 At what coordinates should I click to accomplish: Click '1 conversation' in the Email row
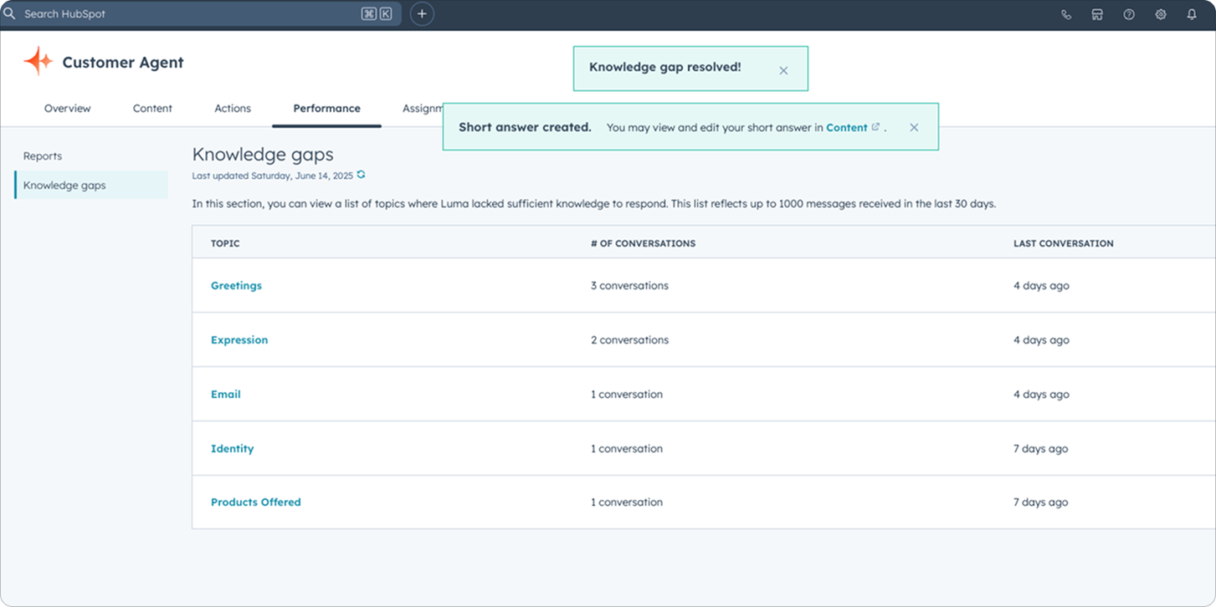click(x=626, y=395)
